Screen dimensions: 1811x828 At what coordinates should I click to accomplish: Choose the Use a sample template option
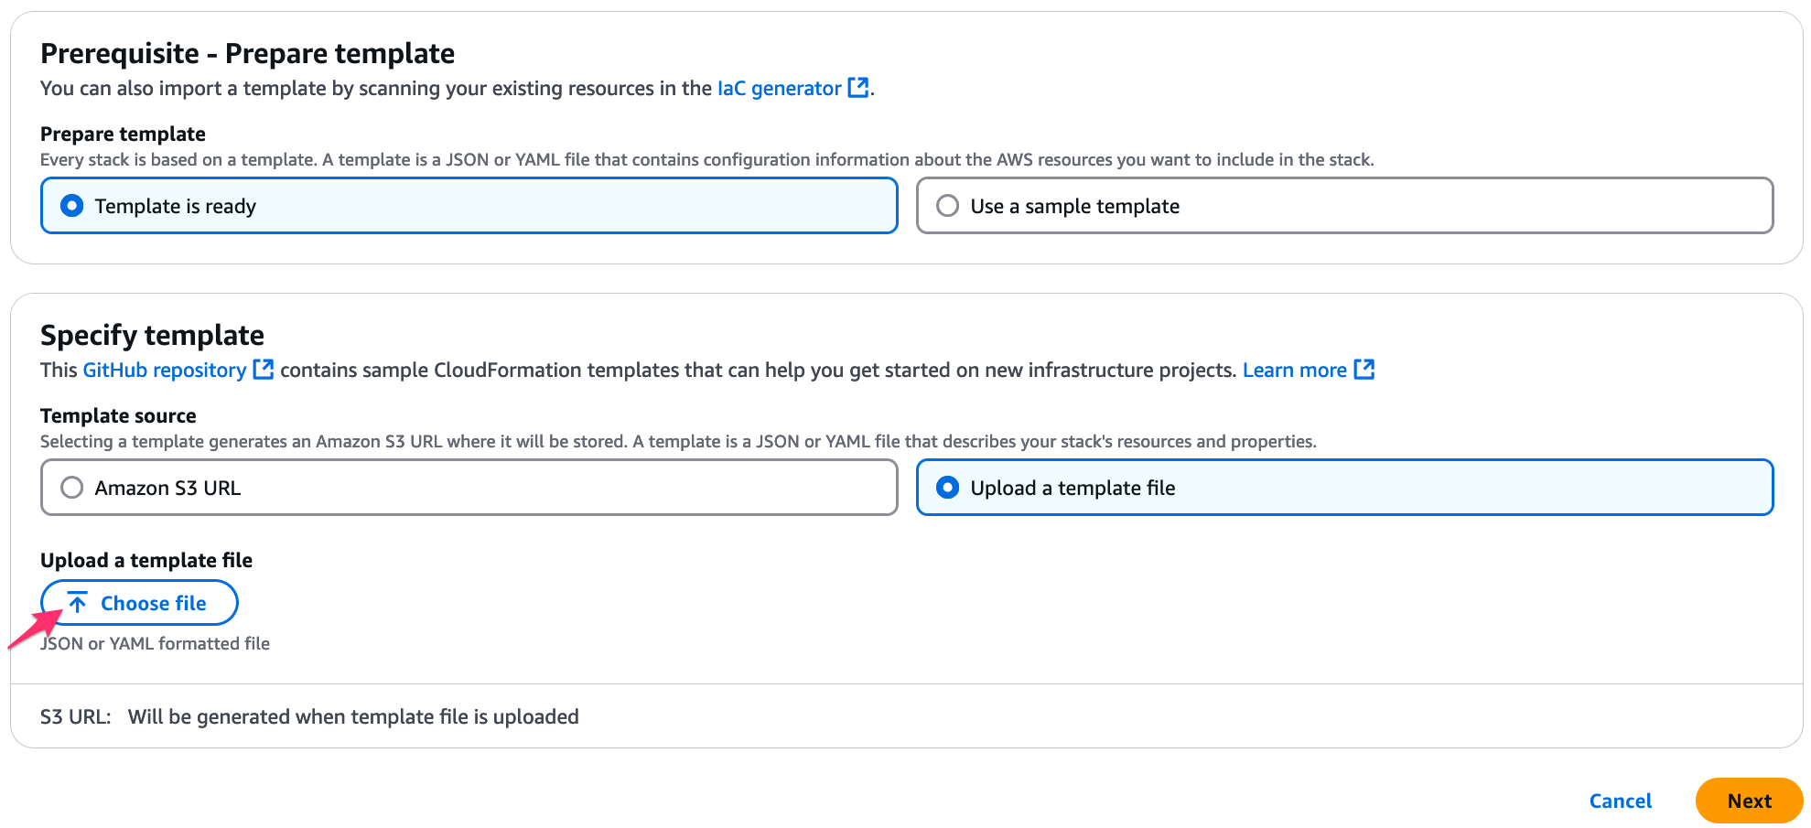click(x=948, y=205)
